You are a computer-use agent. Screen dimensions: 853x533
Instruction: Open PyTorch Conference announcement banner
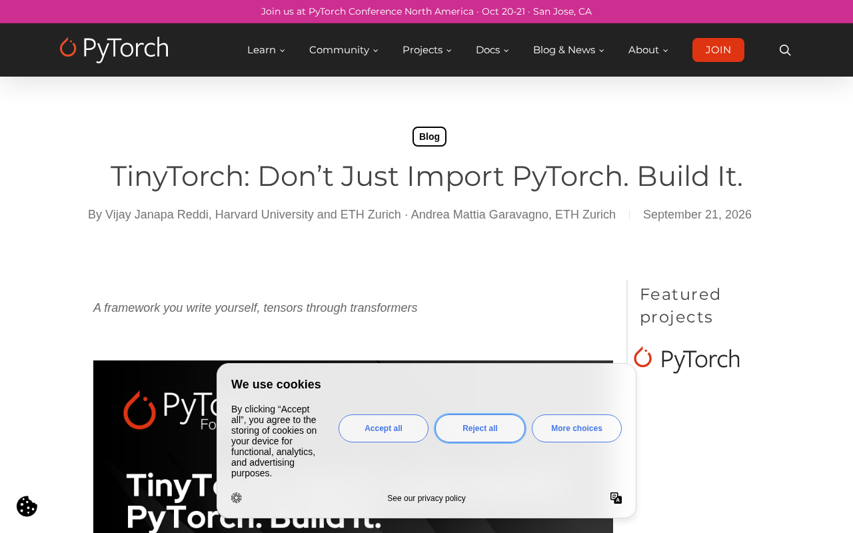point(426,11)
